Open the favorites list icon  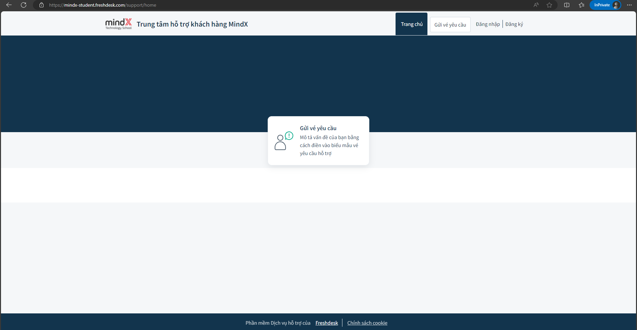point(581,5)
